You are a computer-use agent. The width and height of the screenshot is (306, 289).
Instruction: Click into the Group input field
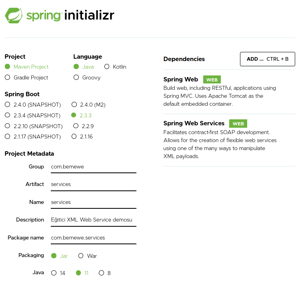tap(94, 166)
